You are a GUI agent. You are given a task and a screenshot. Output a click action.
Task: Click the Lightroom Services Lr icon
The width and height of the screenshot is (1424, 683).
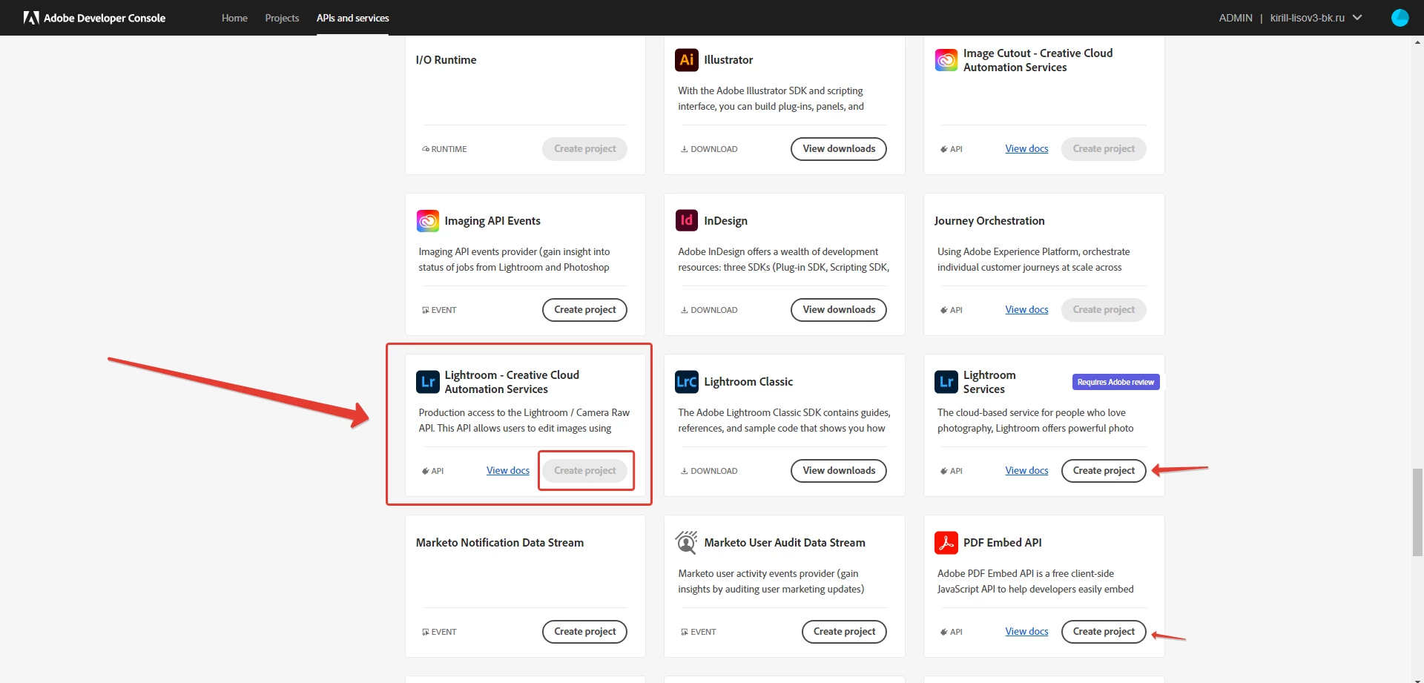[x=946, y=382]
